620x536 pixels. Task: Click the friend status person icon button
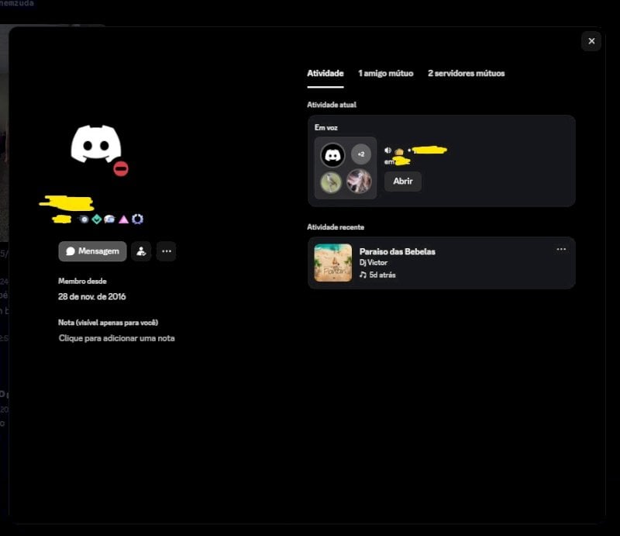(141, 251)
